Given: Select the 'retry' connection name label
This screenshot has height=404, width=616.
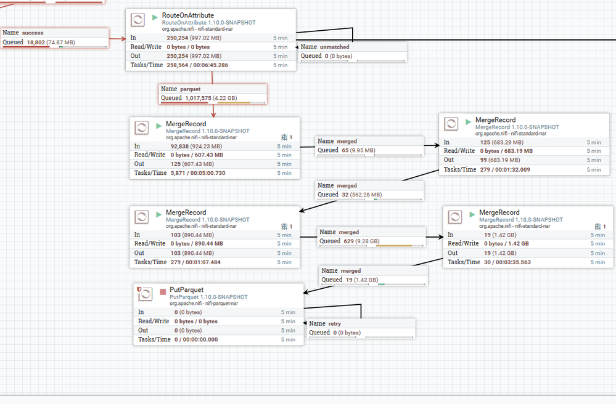Looking at the screenshot, I should coord(334,324).
